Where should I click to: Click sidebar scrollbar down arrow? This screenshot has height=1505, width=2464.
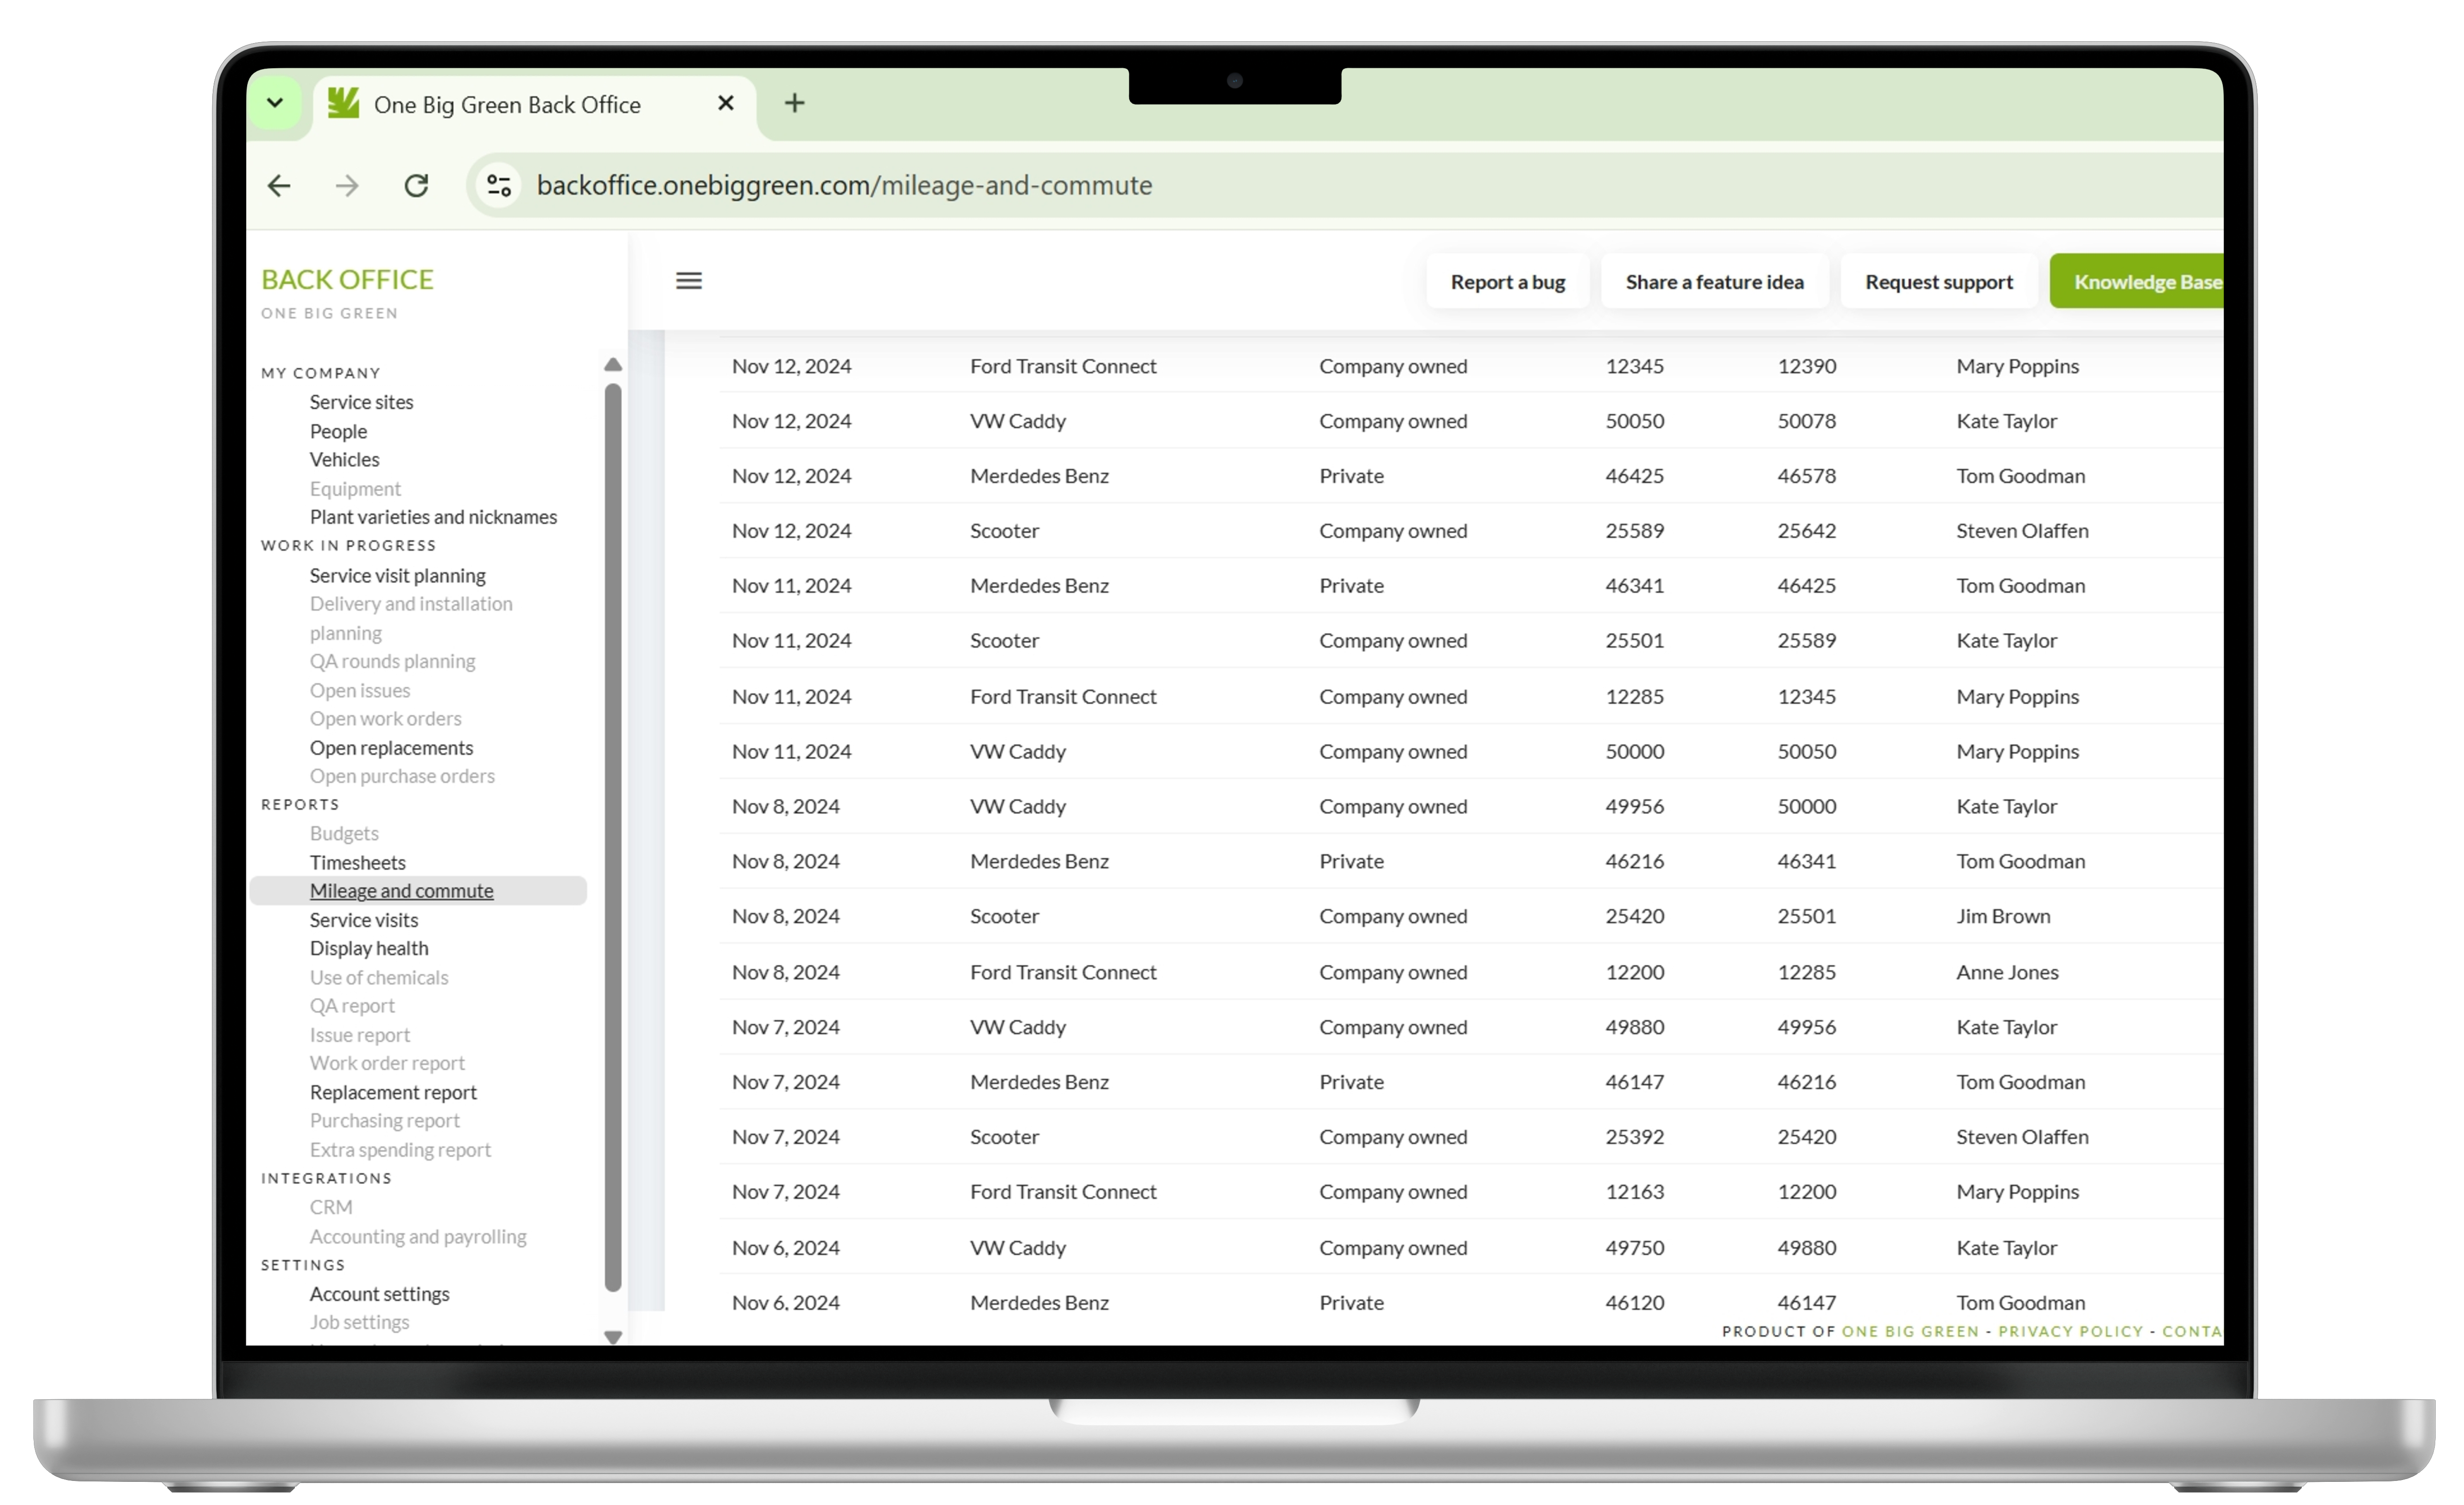[613, 1337]
